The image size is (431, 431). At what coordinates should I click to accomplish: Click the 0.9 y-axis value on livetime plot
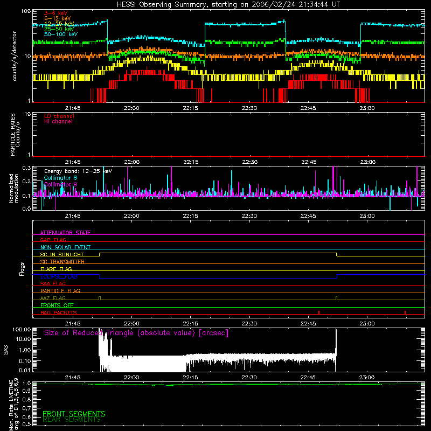click(26, 391)
